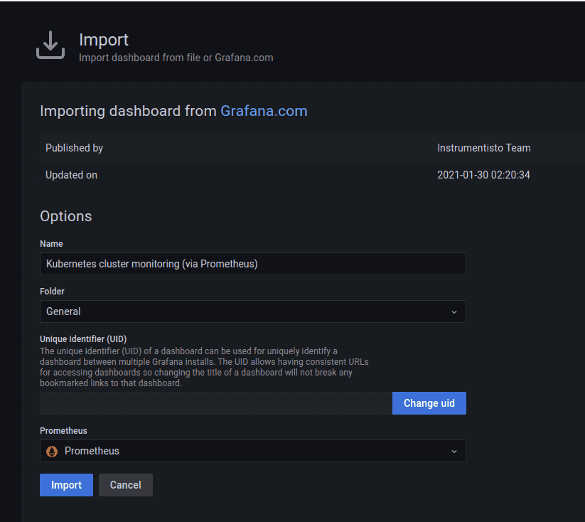Click the 'Import dashboard from file' subtitle

(176, 58)
